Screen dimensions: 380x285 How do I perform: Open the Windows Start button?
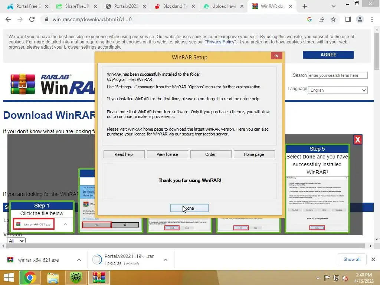9,278
